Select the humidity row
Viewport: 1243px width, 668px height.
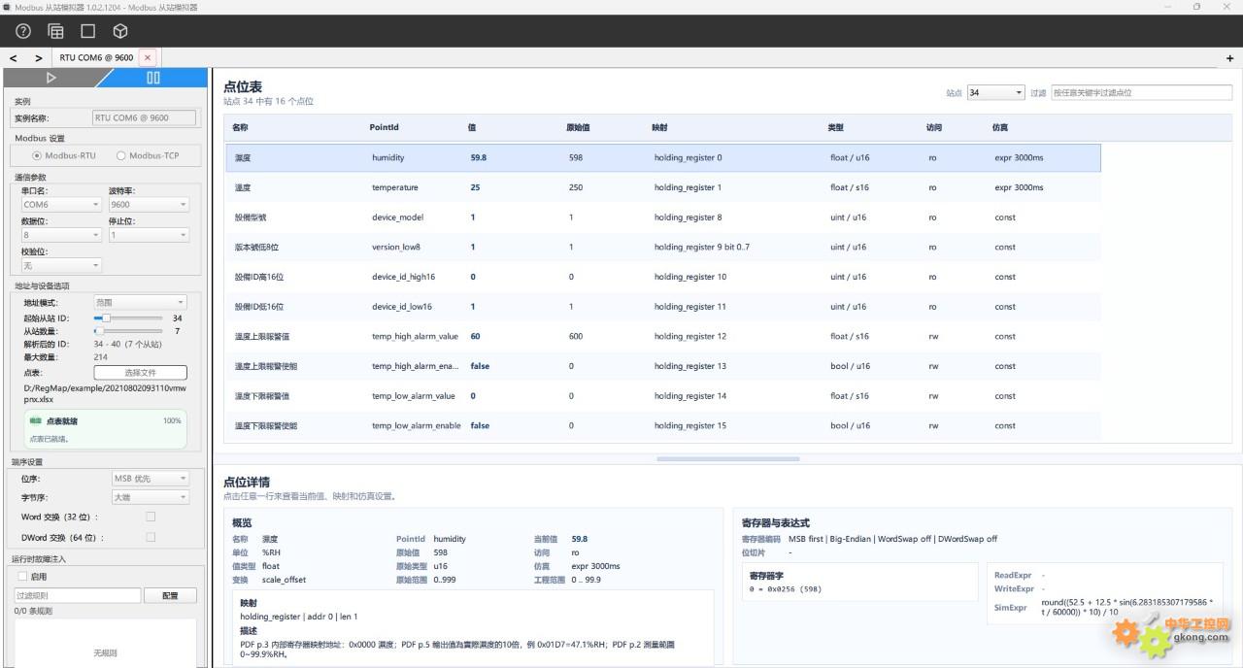pos(663,157)
